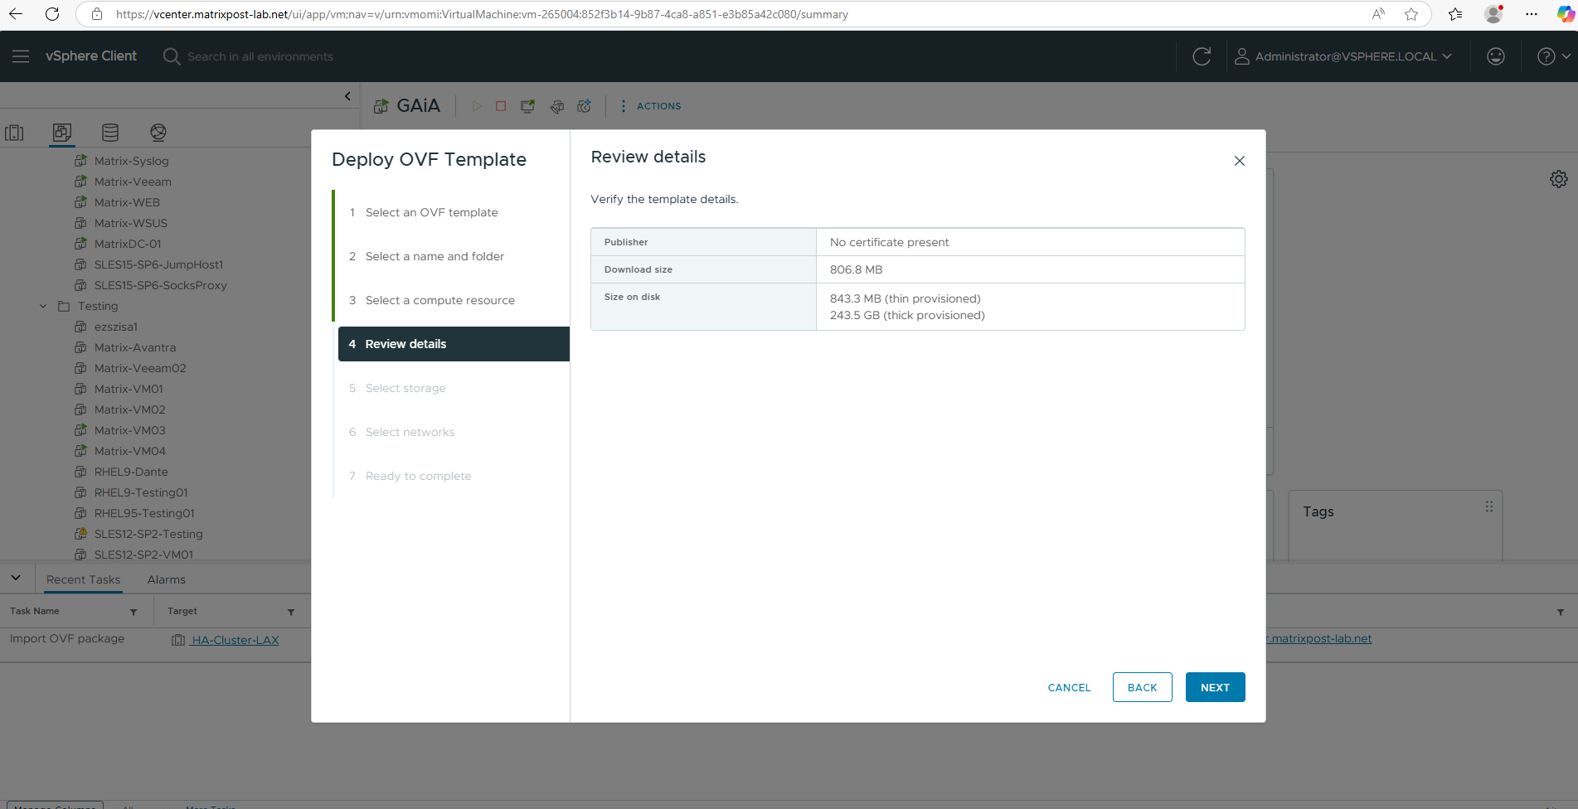
Task: Take a snapshot of GAiA VM
Action: (585, 106)
